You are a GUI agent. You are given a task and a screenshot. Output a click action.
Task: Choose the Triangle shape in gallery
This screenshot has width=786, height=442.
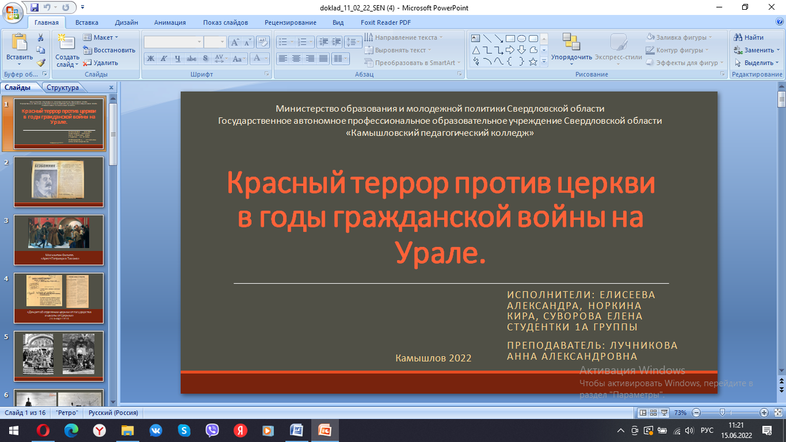[476, 50]
